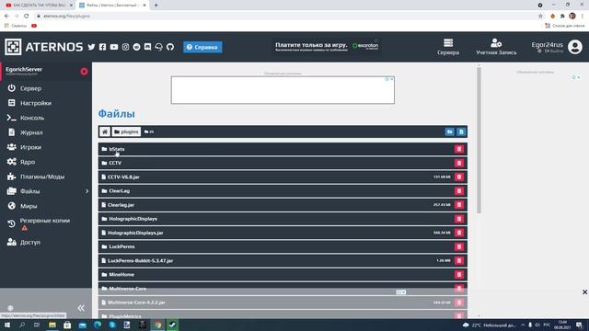Delete the CCTV-V6.8.jar file

pos(459,177)
